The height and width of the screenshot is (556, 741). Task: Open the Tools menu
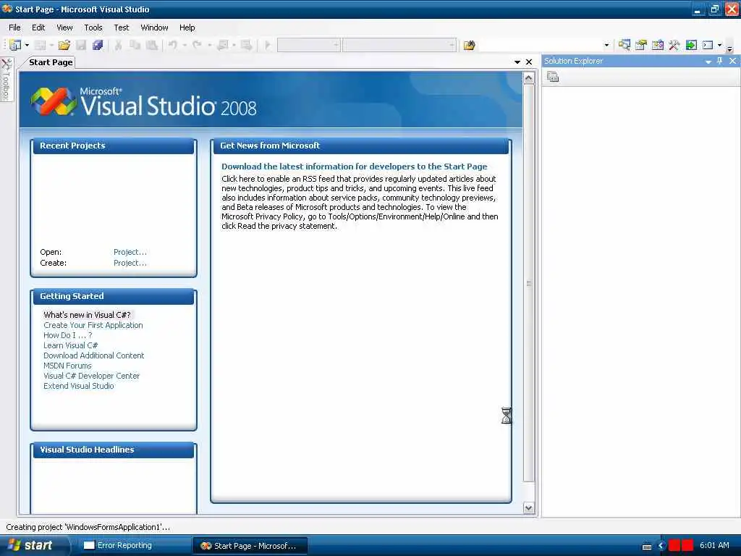(x=93, y=28)
